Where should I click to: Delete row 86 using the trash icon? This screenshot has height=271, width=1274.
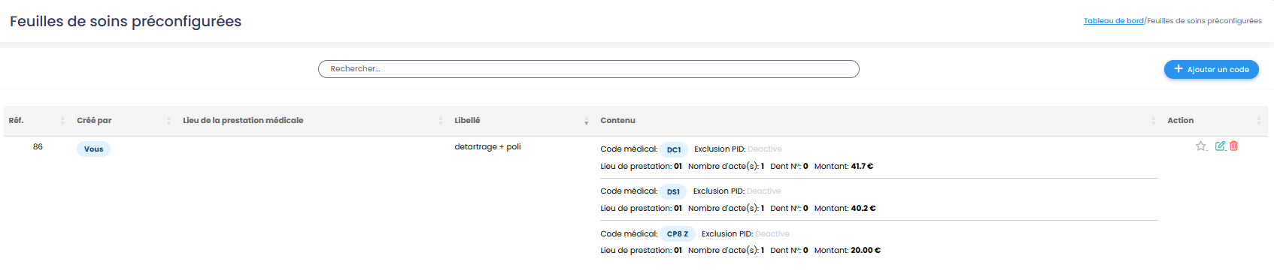(1233, 146)
